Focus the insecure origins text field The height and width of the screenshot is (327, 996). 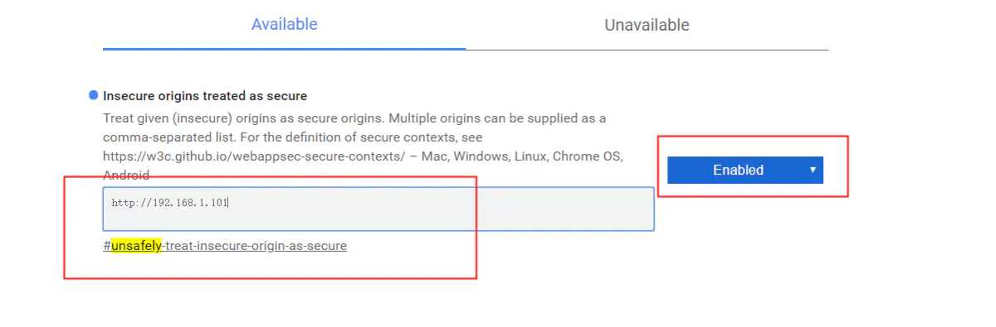point(378,209)
